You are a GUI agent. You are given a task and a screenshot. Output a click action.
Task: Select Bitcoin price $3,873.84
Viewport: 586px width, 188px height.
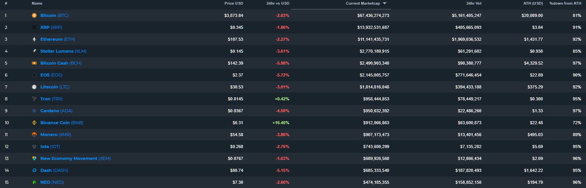(x=234, y=15)
